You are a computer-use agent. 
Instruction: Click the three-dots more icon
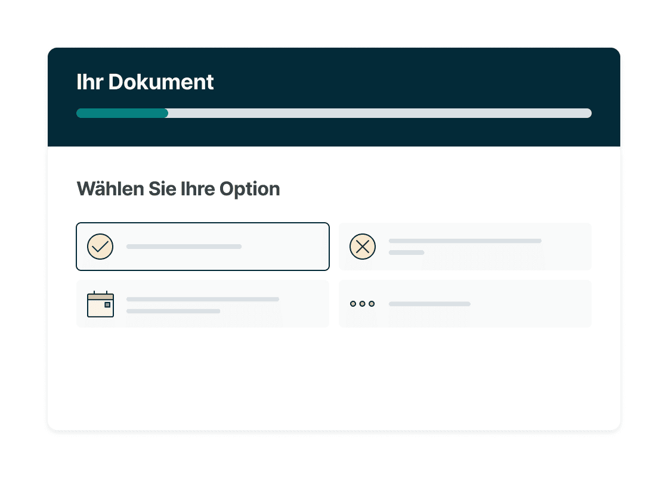tap(363, 304)
